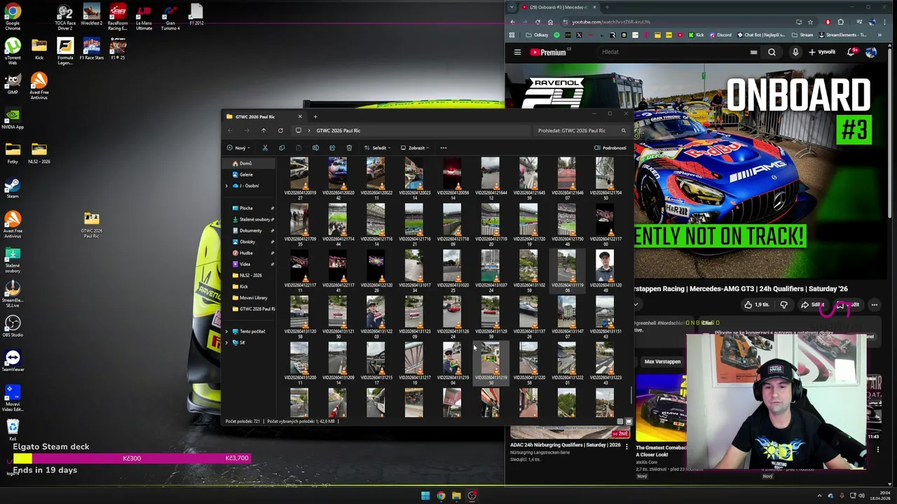Refresh the Explorer folder view
Image resolution: width=897 pixels, height=504 pixels.
click(x=280, y=130)
